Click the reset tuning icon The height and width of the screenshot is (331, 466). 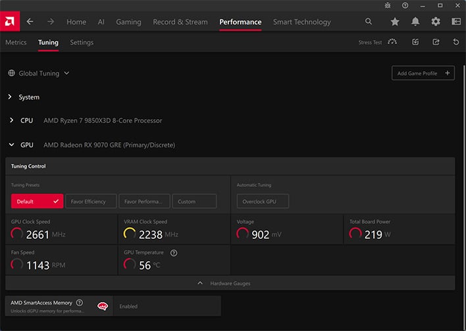pos(456,42)
